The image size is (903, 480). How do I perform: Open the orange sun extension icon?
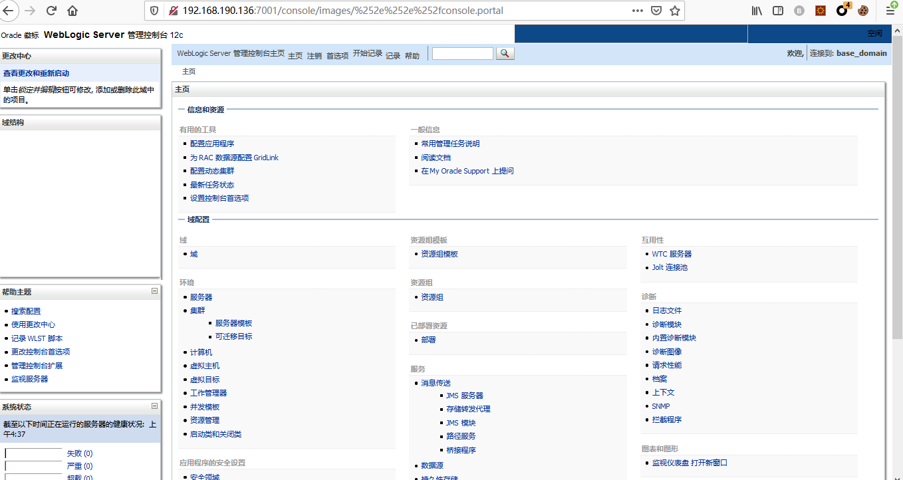[x=821, y=11]
